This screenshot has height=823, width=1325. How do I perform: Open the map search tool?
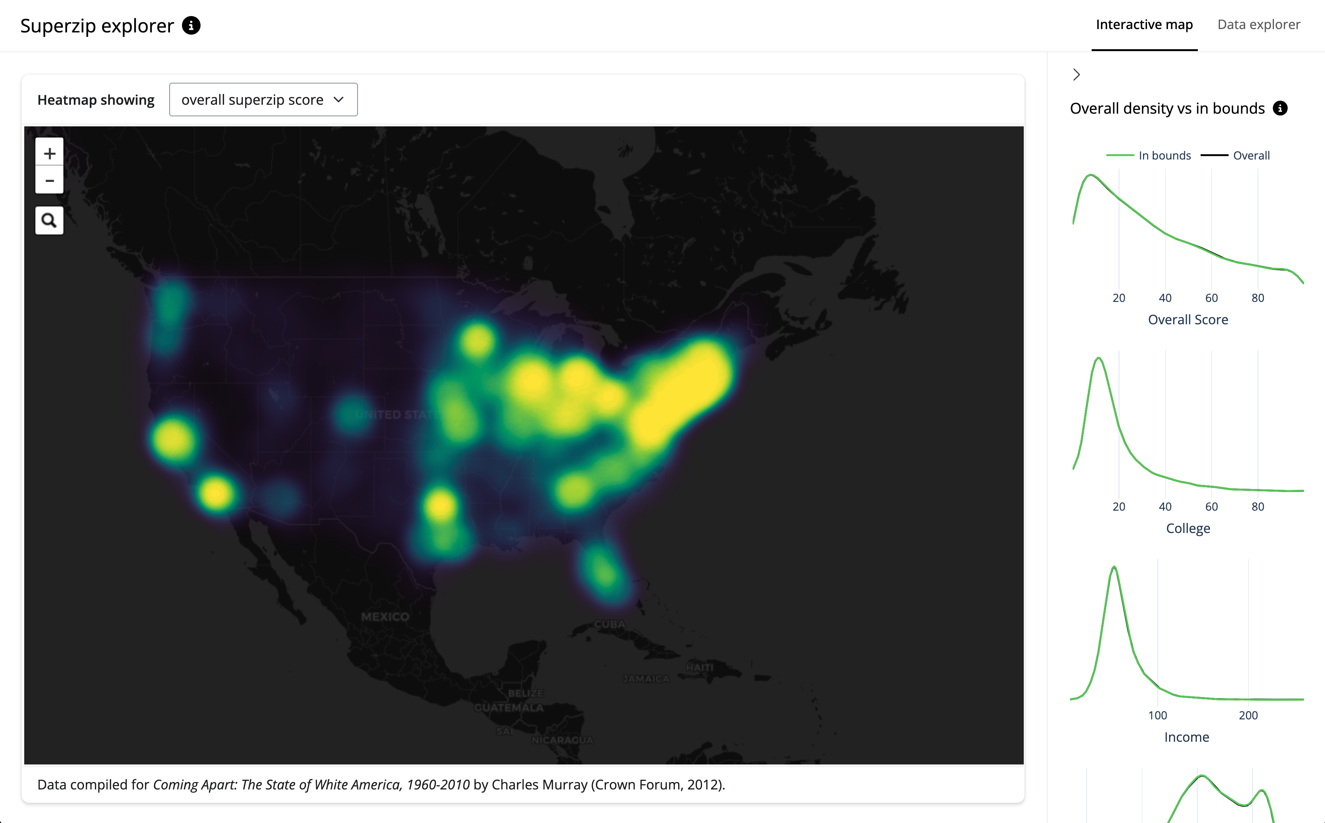pyautogui.click(x=50, y=220)
